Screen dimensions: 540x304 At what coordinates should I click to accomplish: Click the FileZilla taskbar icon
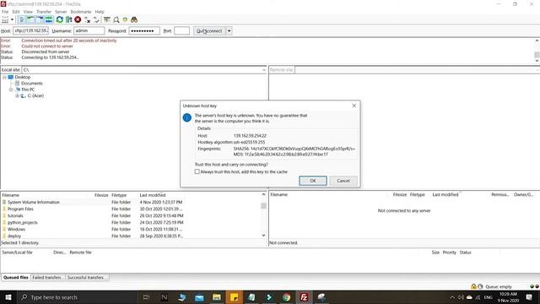[x=304, y=297]
